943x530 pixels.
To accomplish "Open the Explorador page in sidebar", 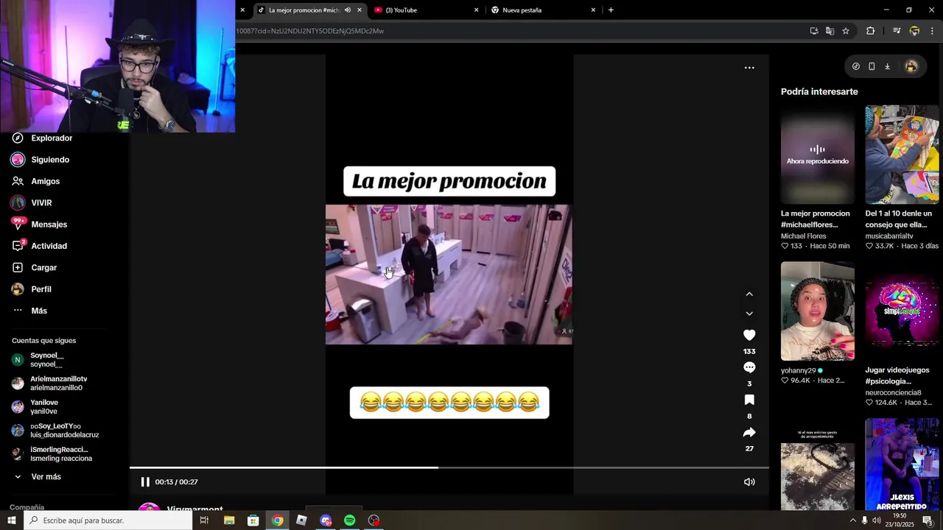I will pos(42,138).
